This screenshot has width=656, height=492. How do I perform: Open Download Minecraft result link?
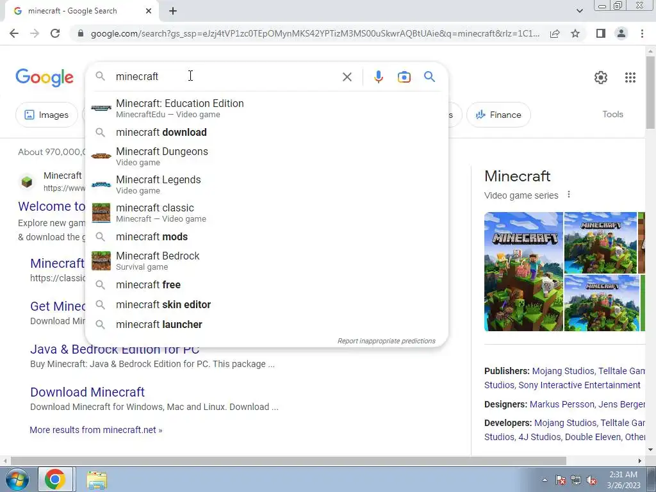pyautogui.click(x=87, y=392)
